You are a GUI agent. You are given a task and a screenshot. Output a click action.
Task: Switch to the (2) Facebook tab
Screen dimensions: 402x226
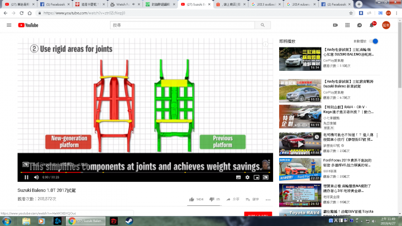pos(336,4)
